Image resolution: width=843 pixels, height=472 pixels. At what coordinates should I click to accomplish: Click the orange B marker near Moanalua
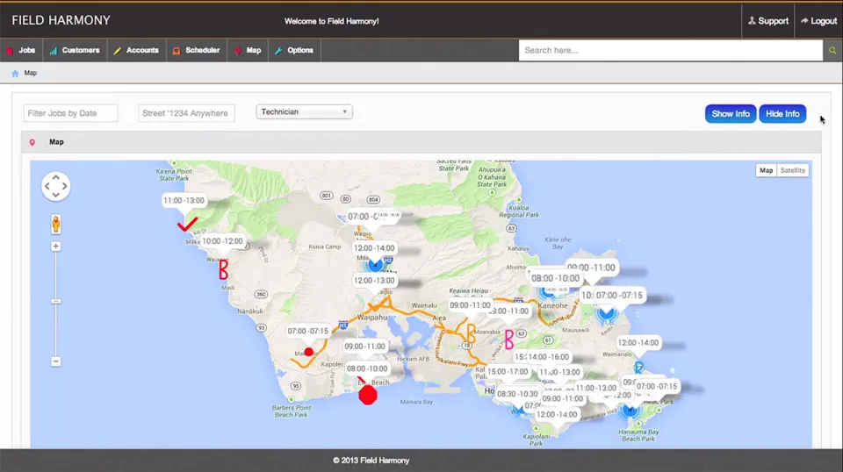(x=472, y=334)
